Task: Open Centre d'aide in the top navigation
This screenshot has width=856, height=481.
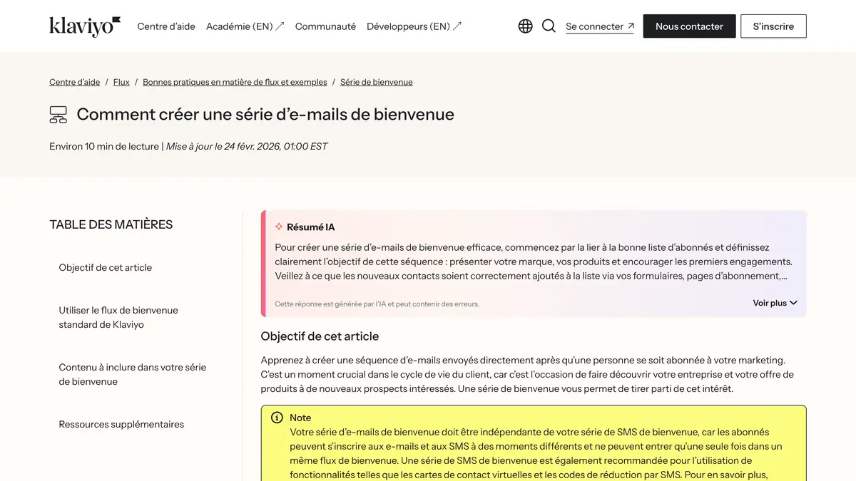Action: [x=166, y=26]
